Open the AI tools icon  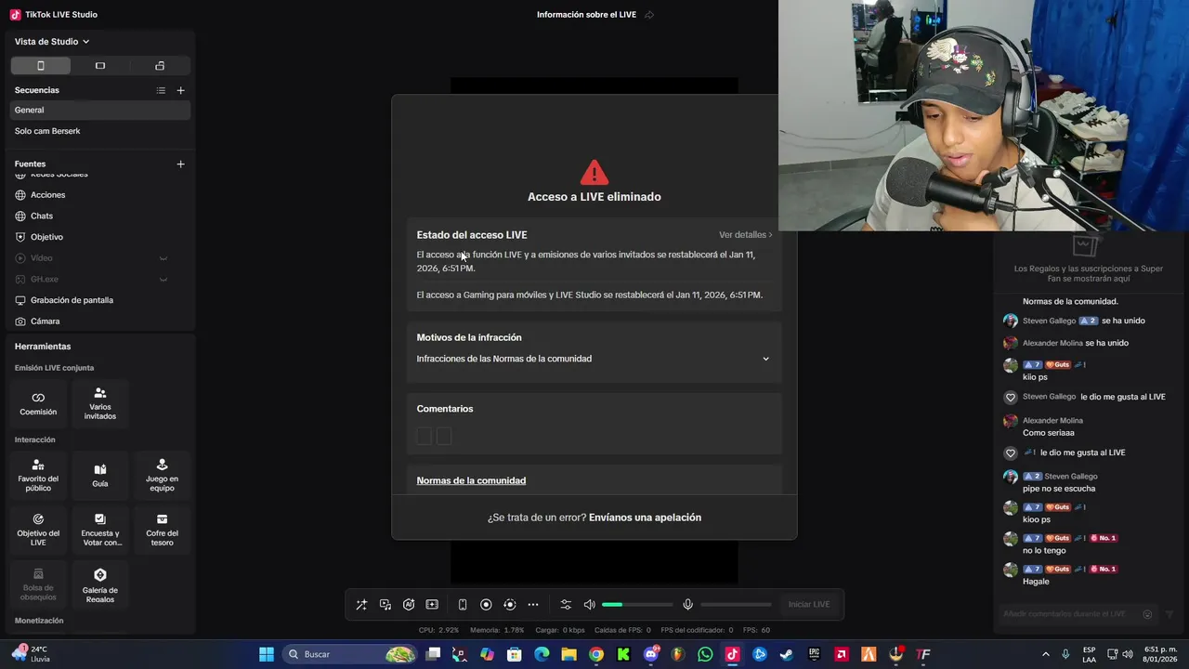(409, 605)
